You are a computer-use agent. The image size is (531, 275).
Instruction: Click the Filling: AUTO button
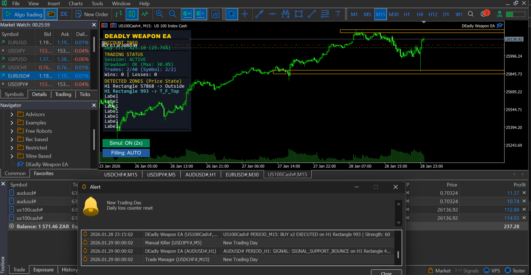(x=126, y=153)
